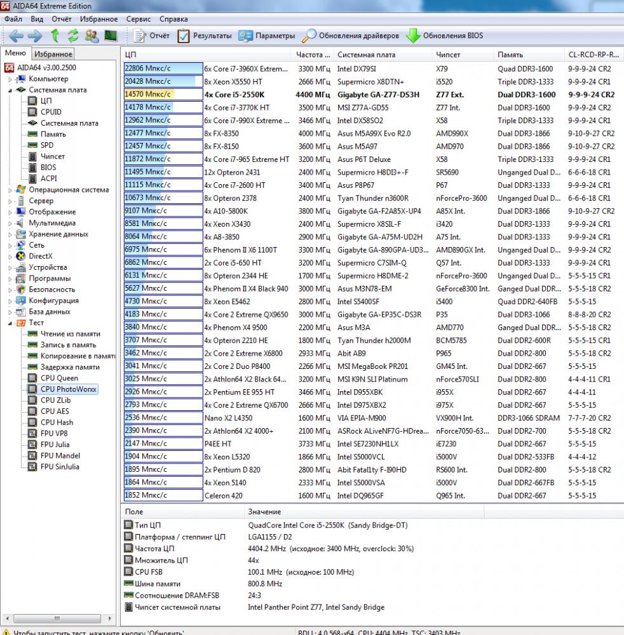
Task: Open the Параметры toolbar button
Action: click(267, 36)
